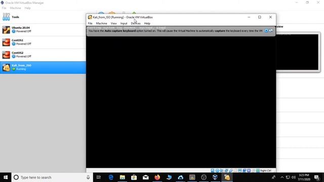Dismiss the Auto capture keyboard notification
This screenshot has height=182, width=324.
271,30
